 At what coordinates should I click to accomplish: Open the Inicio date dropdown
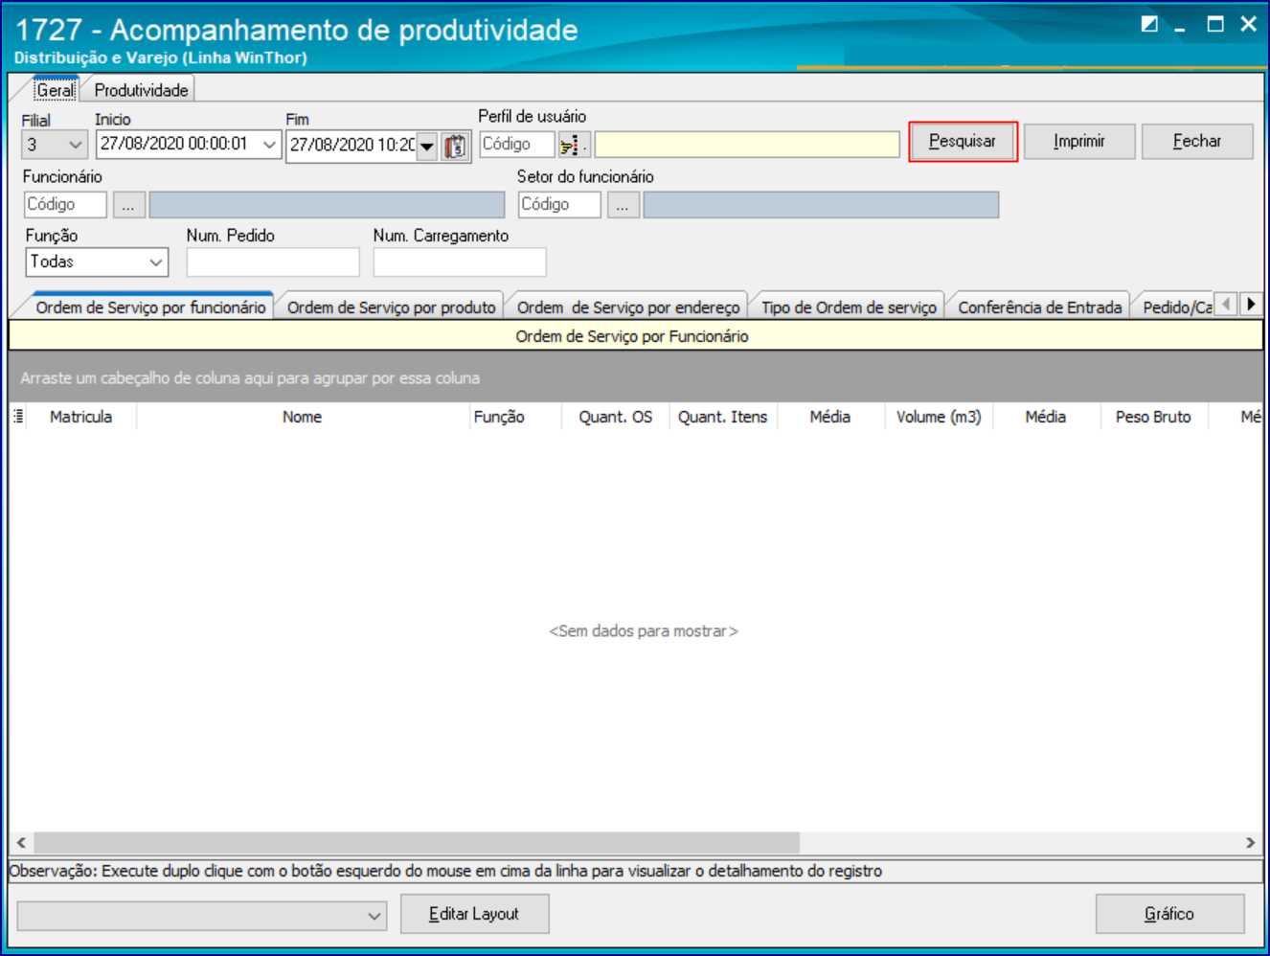(x=269, y=145)
